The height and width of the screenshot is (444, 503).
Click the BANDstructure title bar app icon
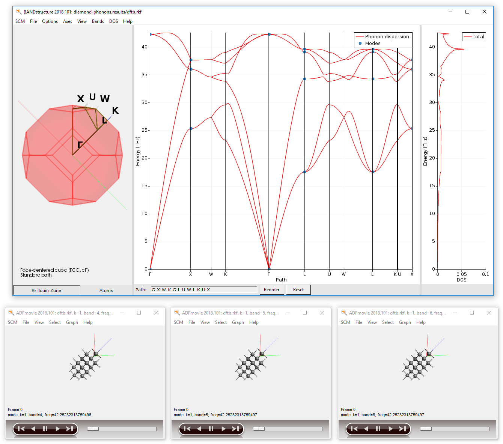click(x=18, y=12)
